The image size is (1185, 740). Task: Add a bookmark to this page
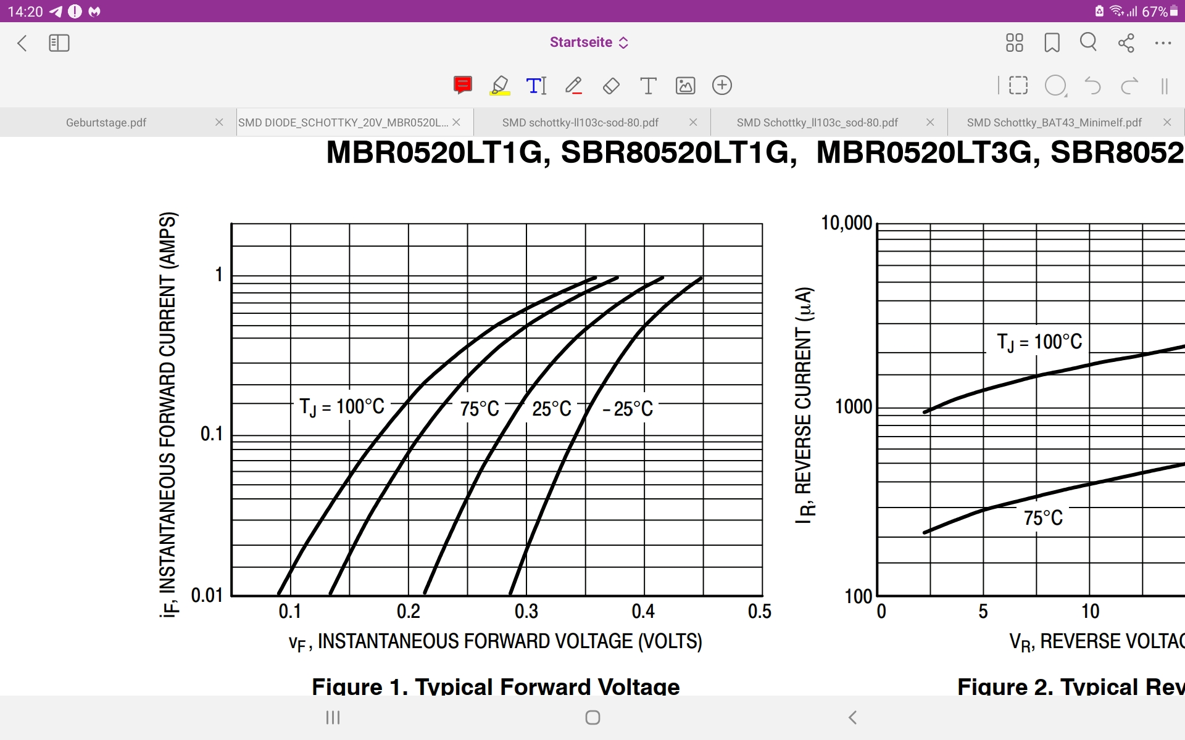[x=1052, y=43]
